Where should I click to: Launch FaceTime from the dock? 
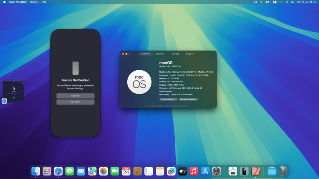coord(115,171)
